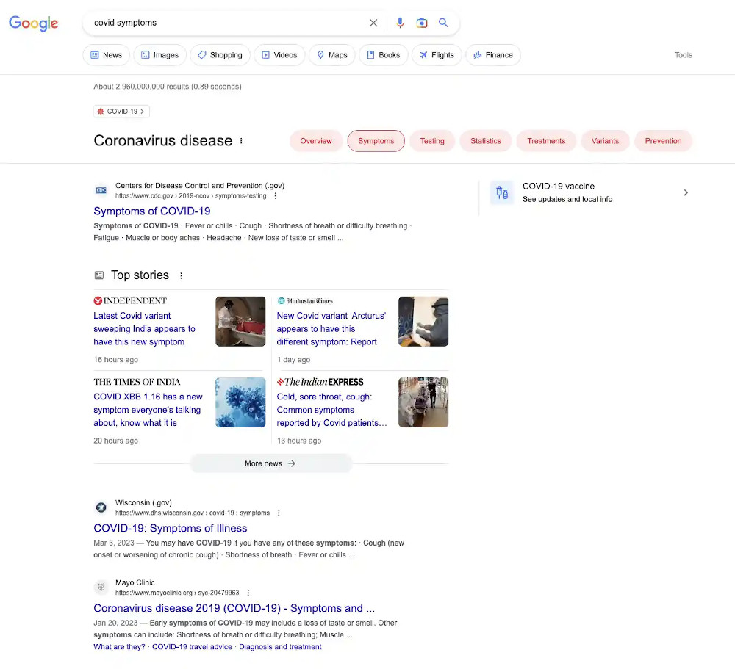This screenshot has width=735, height=669.
Task: Click The Indian Express publisher logo
Action: coord(320,382)
